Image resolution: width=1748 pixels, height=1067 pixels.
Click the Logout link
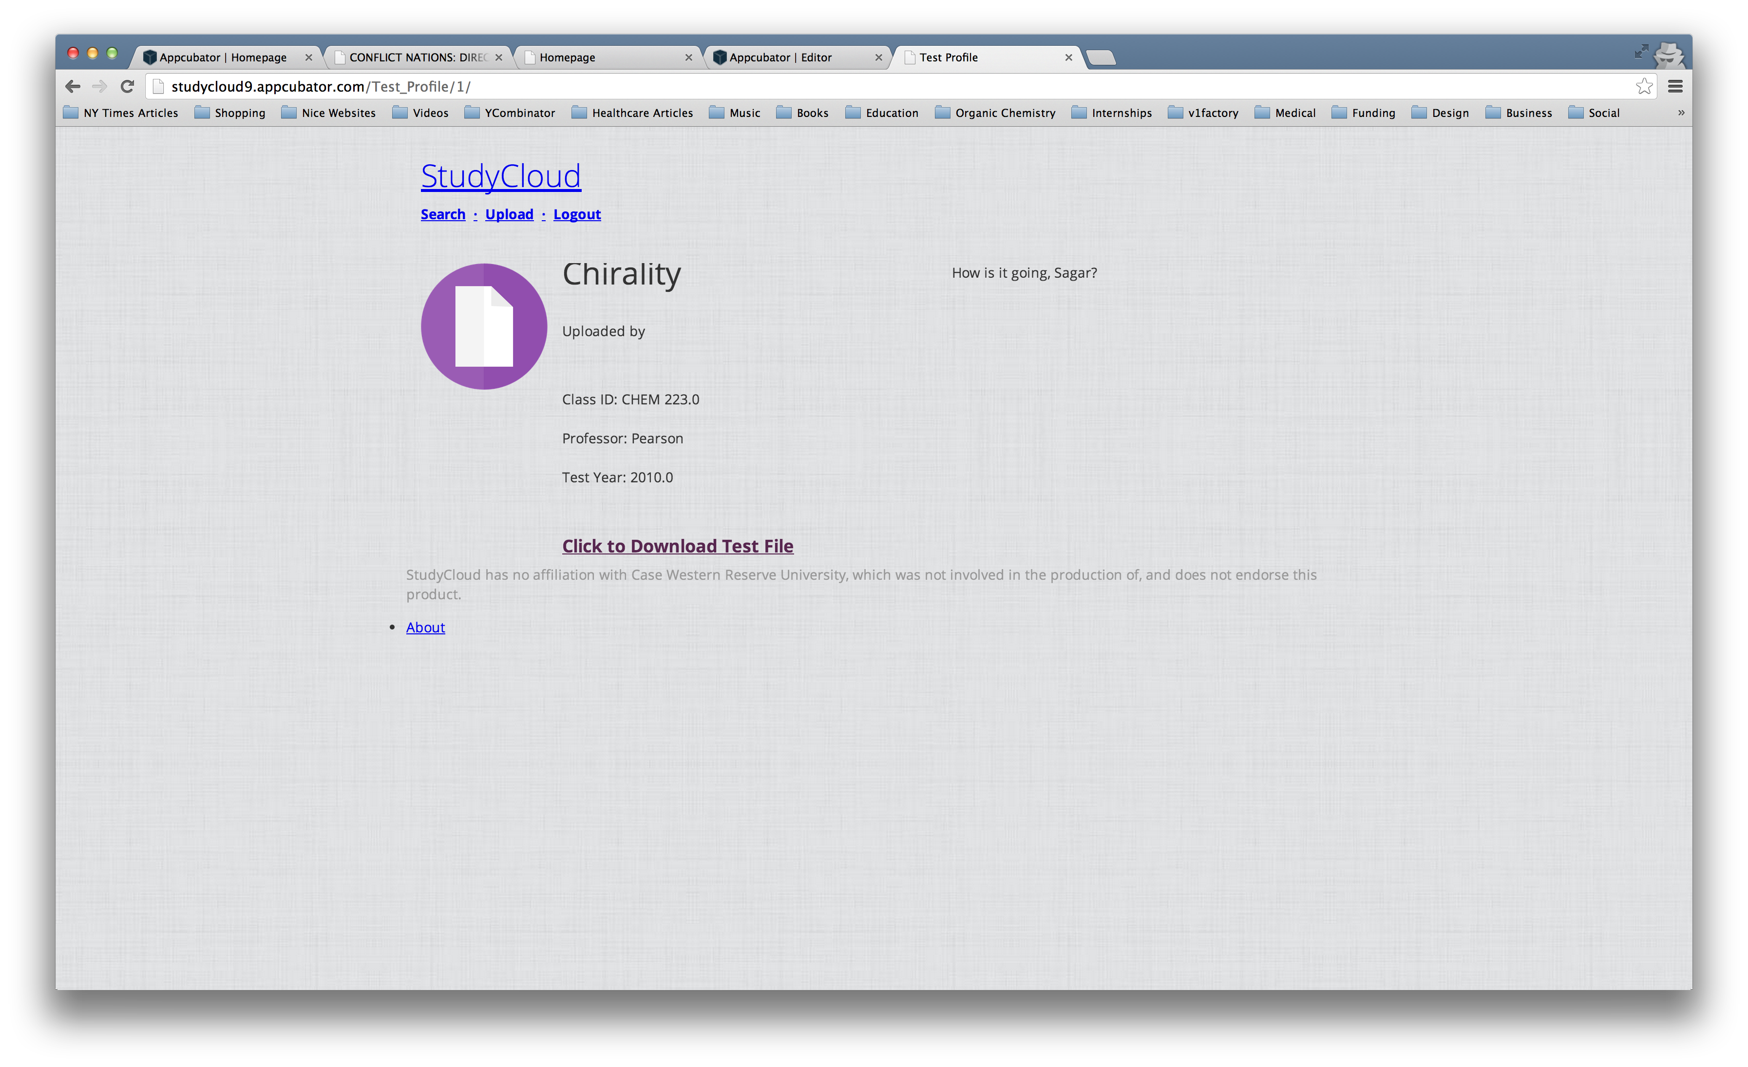577,214
